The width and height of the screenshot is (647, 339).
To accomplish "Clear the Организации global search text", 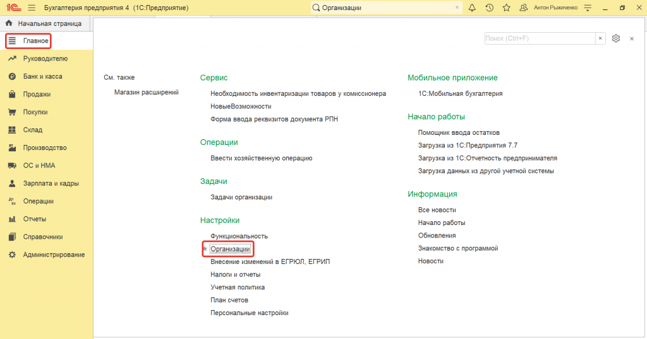I will (457, 8).
